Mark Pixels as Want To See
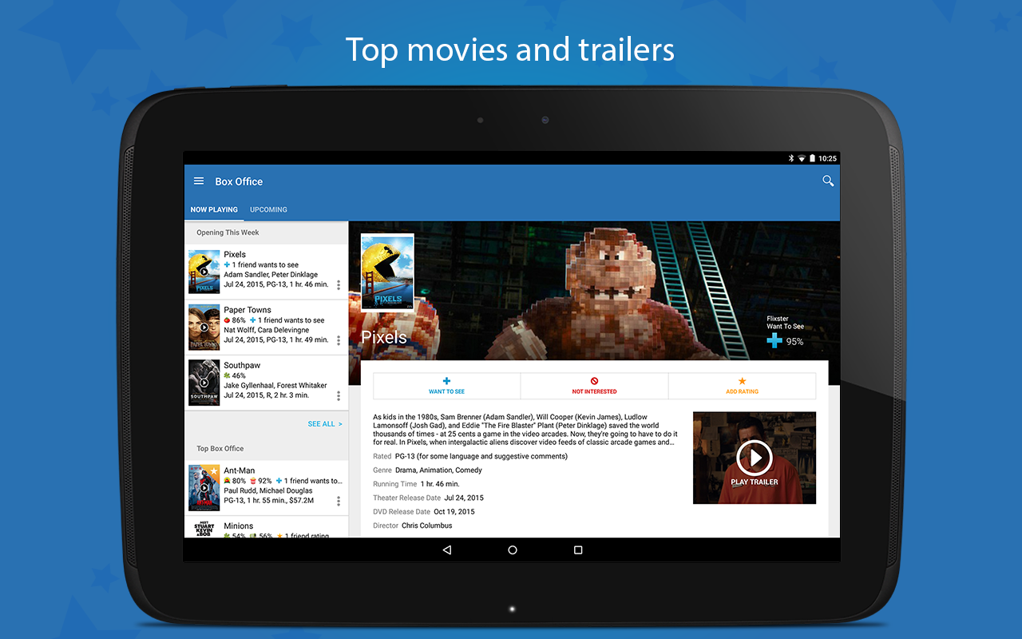1022x639 pixels. point(446,386)
